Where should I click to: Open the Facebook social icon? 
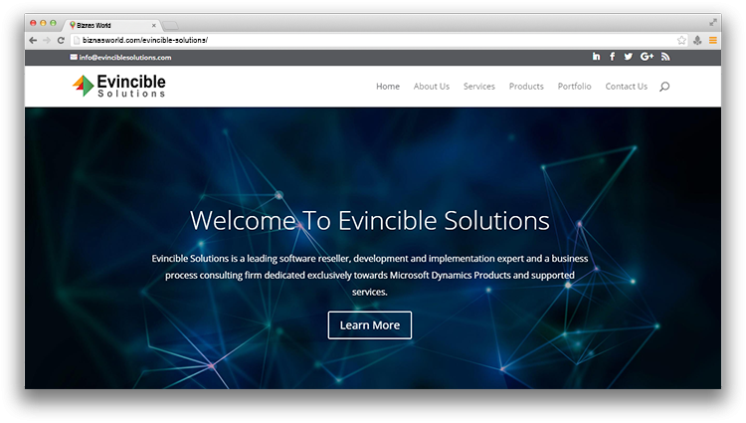[612, 57]
